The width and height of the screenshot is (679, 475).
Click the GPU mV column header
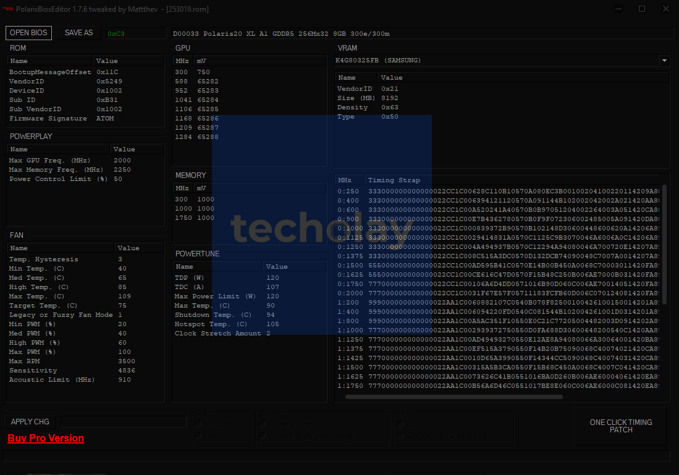pos(260,61)
